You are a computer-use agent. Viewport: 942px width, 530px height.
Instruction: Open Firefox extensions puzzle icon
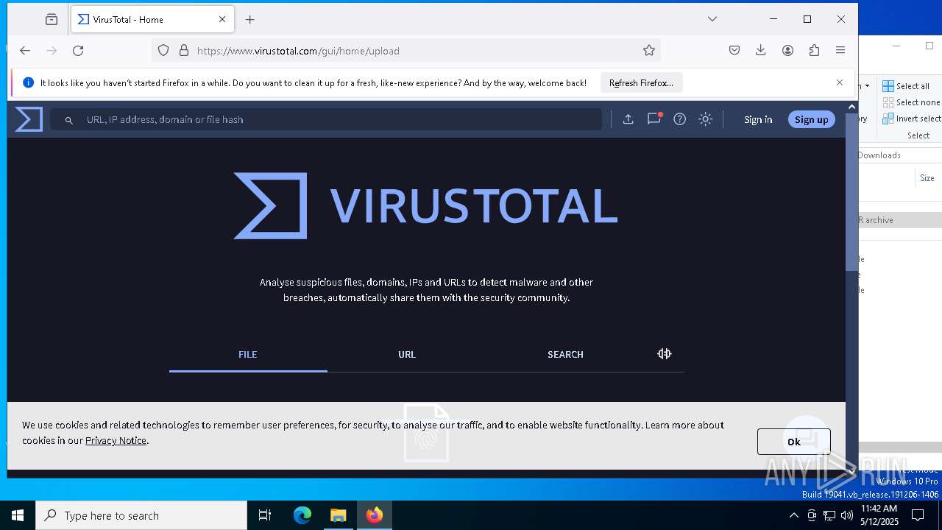[x=814, y=51]
